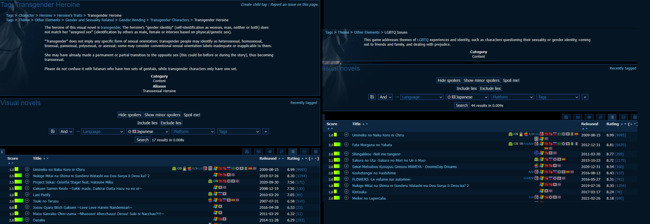Select Show minor spoilers on LGBTQ Issues page

[x=482, y=80]
